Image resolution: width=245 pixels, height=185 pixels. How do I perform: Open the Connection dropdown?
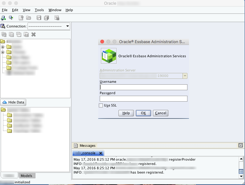(67, 26)
